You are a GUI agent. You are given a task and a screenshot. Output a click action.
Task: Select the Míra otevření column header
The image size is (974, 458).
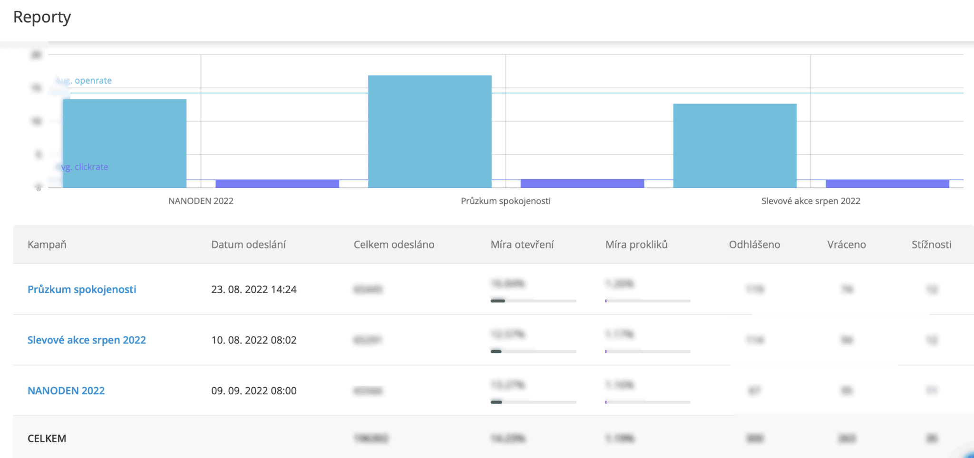click(x=522, y=245)
